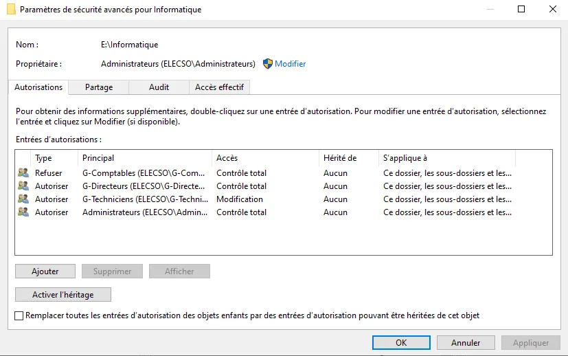Enable replacing child object permission entries checkbox
Image resolution: width=568 pixels, height=356 pixels.
[19, 315]
